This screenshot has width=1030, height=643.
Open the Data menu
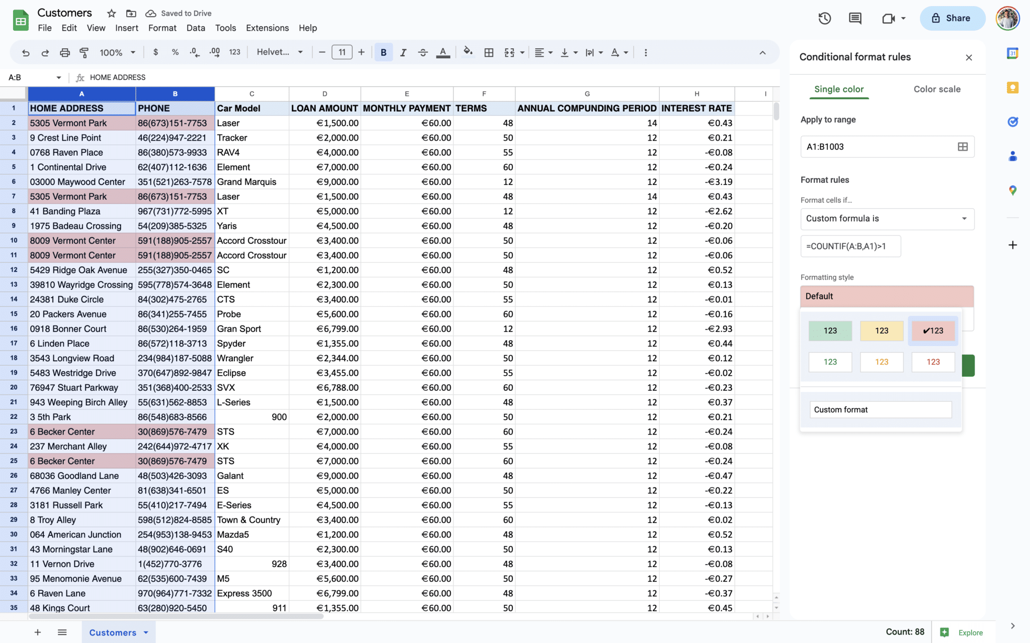195,28
